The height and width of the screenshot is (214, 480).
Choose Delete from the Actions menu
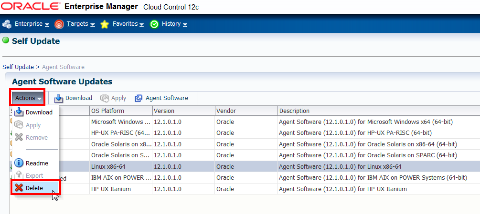tap(34, 188)
